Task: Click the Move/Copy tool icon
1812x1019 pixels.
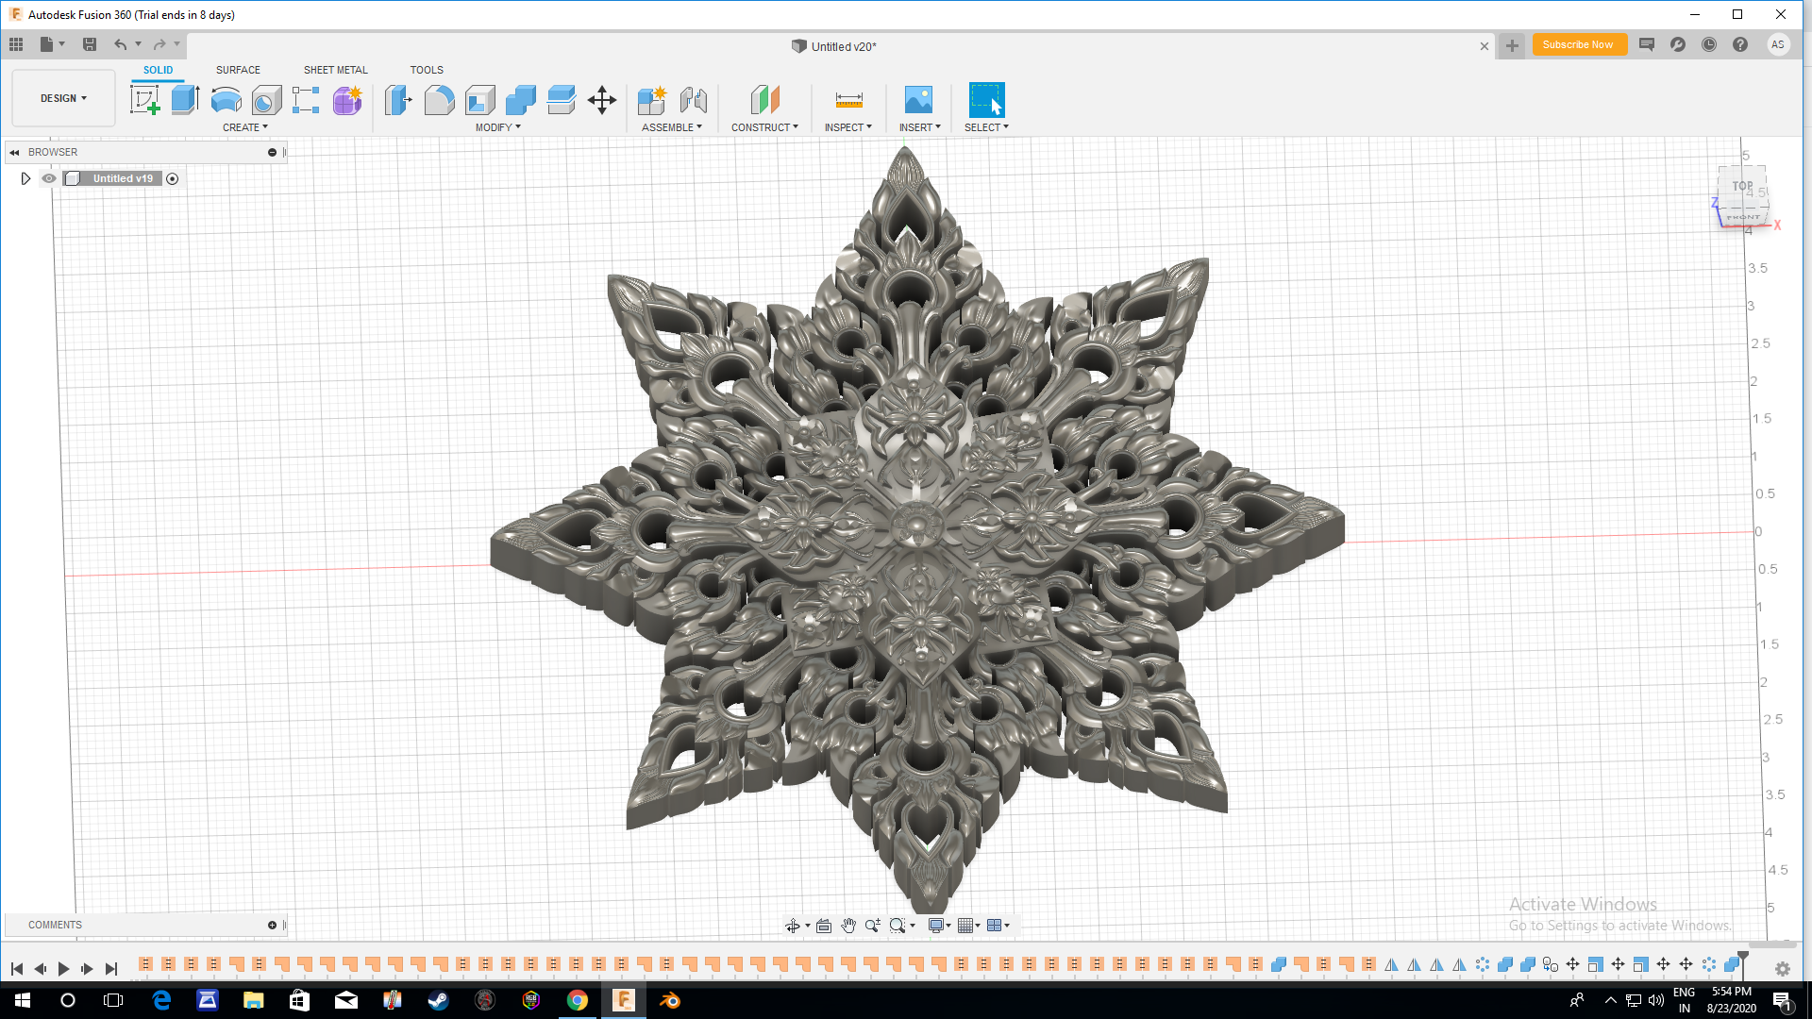Action: point(602,99)
